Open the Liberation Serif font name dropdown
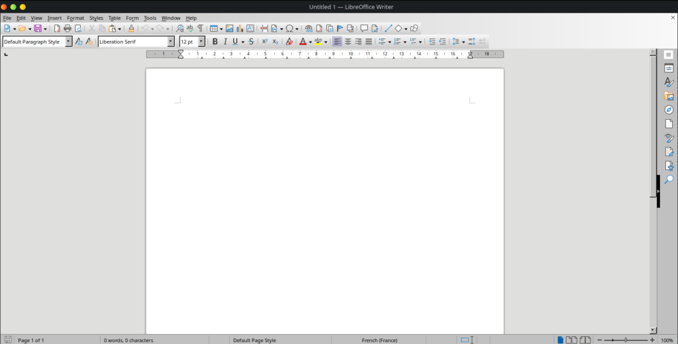 [170, 42]
